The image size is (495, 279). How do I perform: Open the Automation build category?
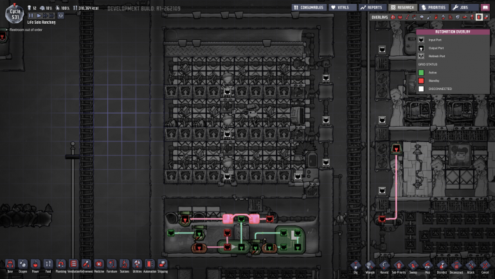click(150, 265)
